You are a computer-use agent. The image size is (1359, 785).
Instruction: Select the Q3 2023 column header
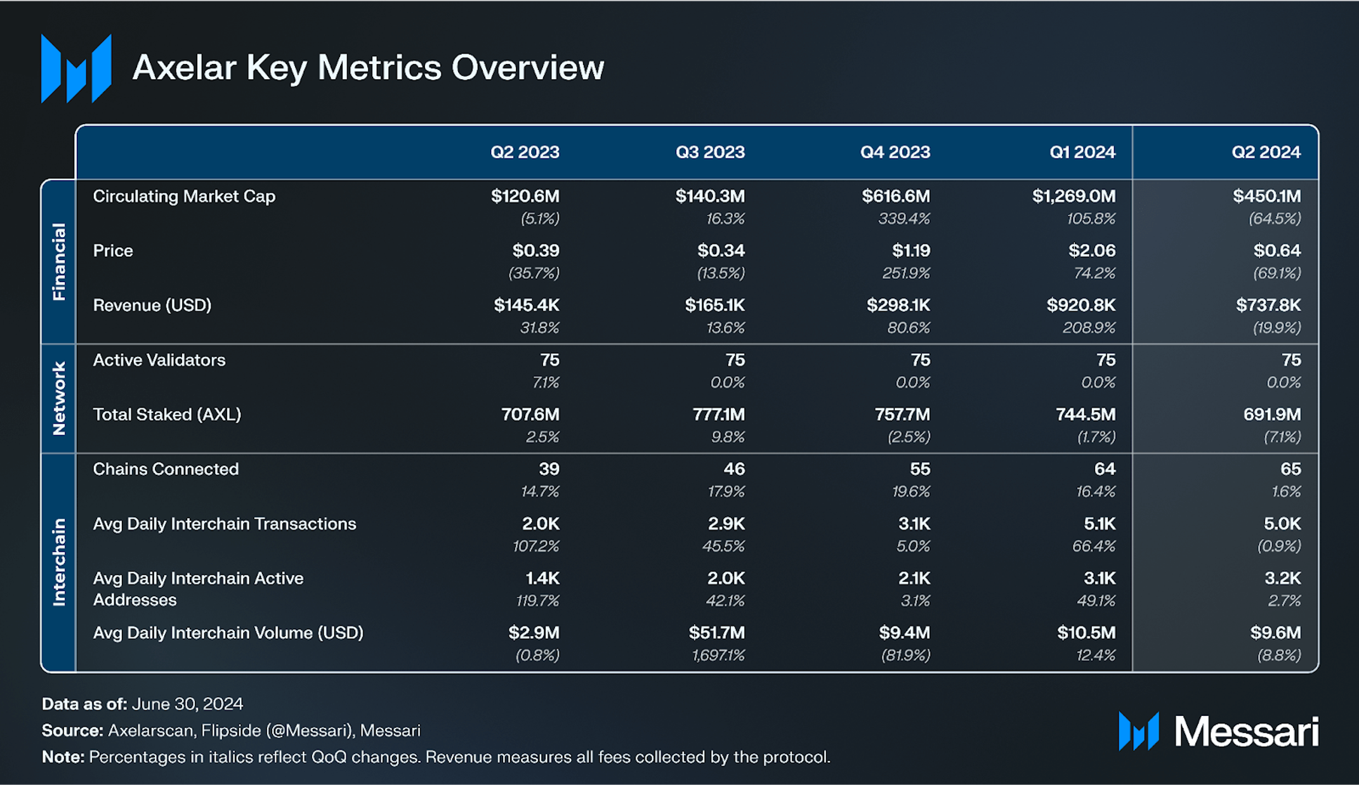coord(709,152)
